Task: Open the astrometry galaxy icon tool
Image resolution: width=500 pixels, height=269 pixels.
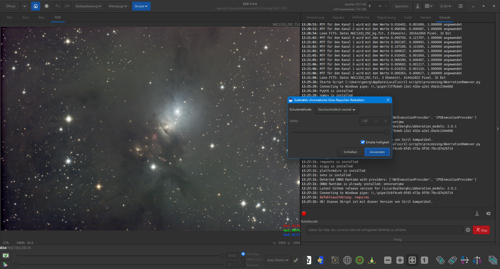Action: coord(335,260)
